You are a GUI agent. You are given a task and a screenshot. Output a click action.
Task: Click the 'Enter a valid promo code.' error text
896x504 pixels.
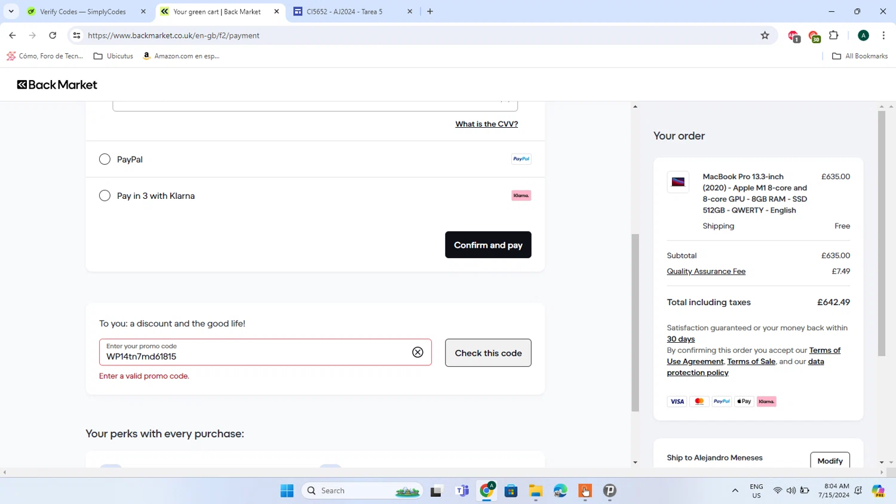(144, 376)
